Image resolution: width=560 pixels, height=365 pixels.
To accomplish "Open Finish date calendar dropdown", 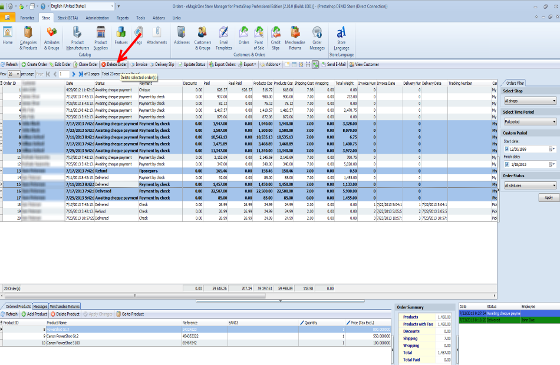I will [x=552, y=164].
